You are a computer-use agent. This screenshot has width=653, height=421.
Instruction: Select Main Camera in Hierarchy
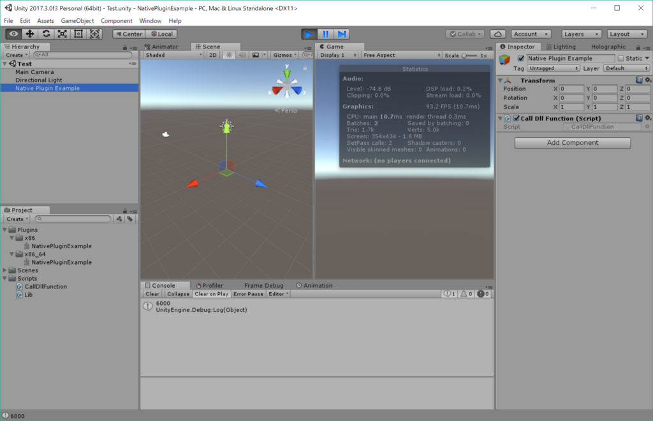pos(34,71)
